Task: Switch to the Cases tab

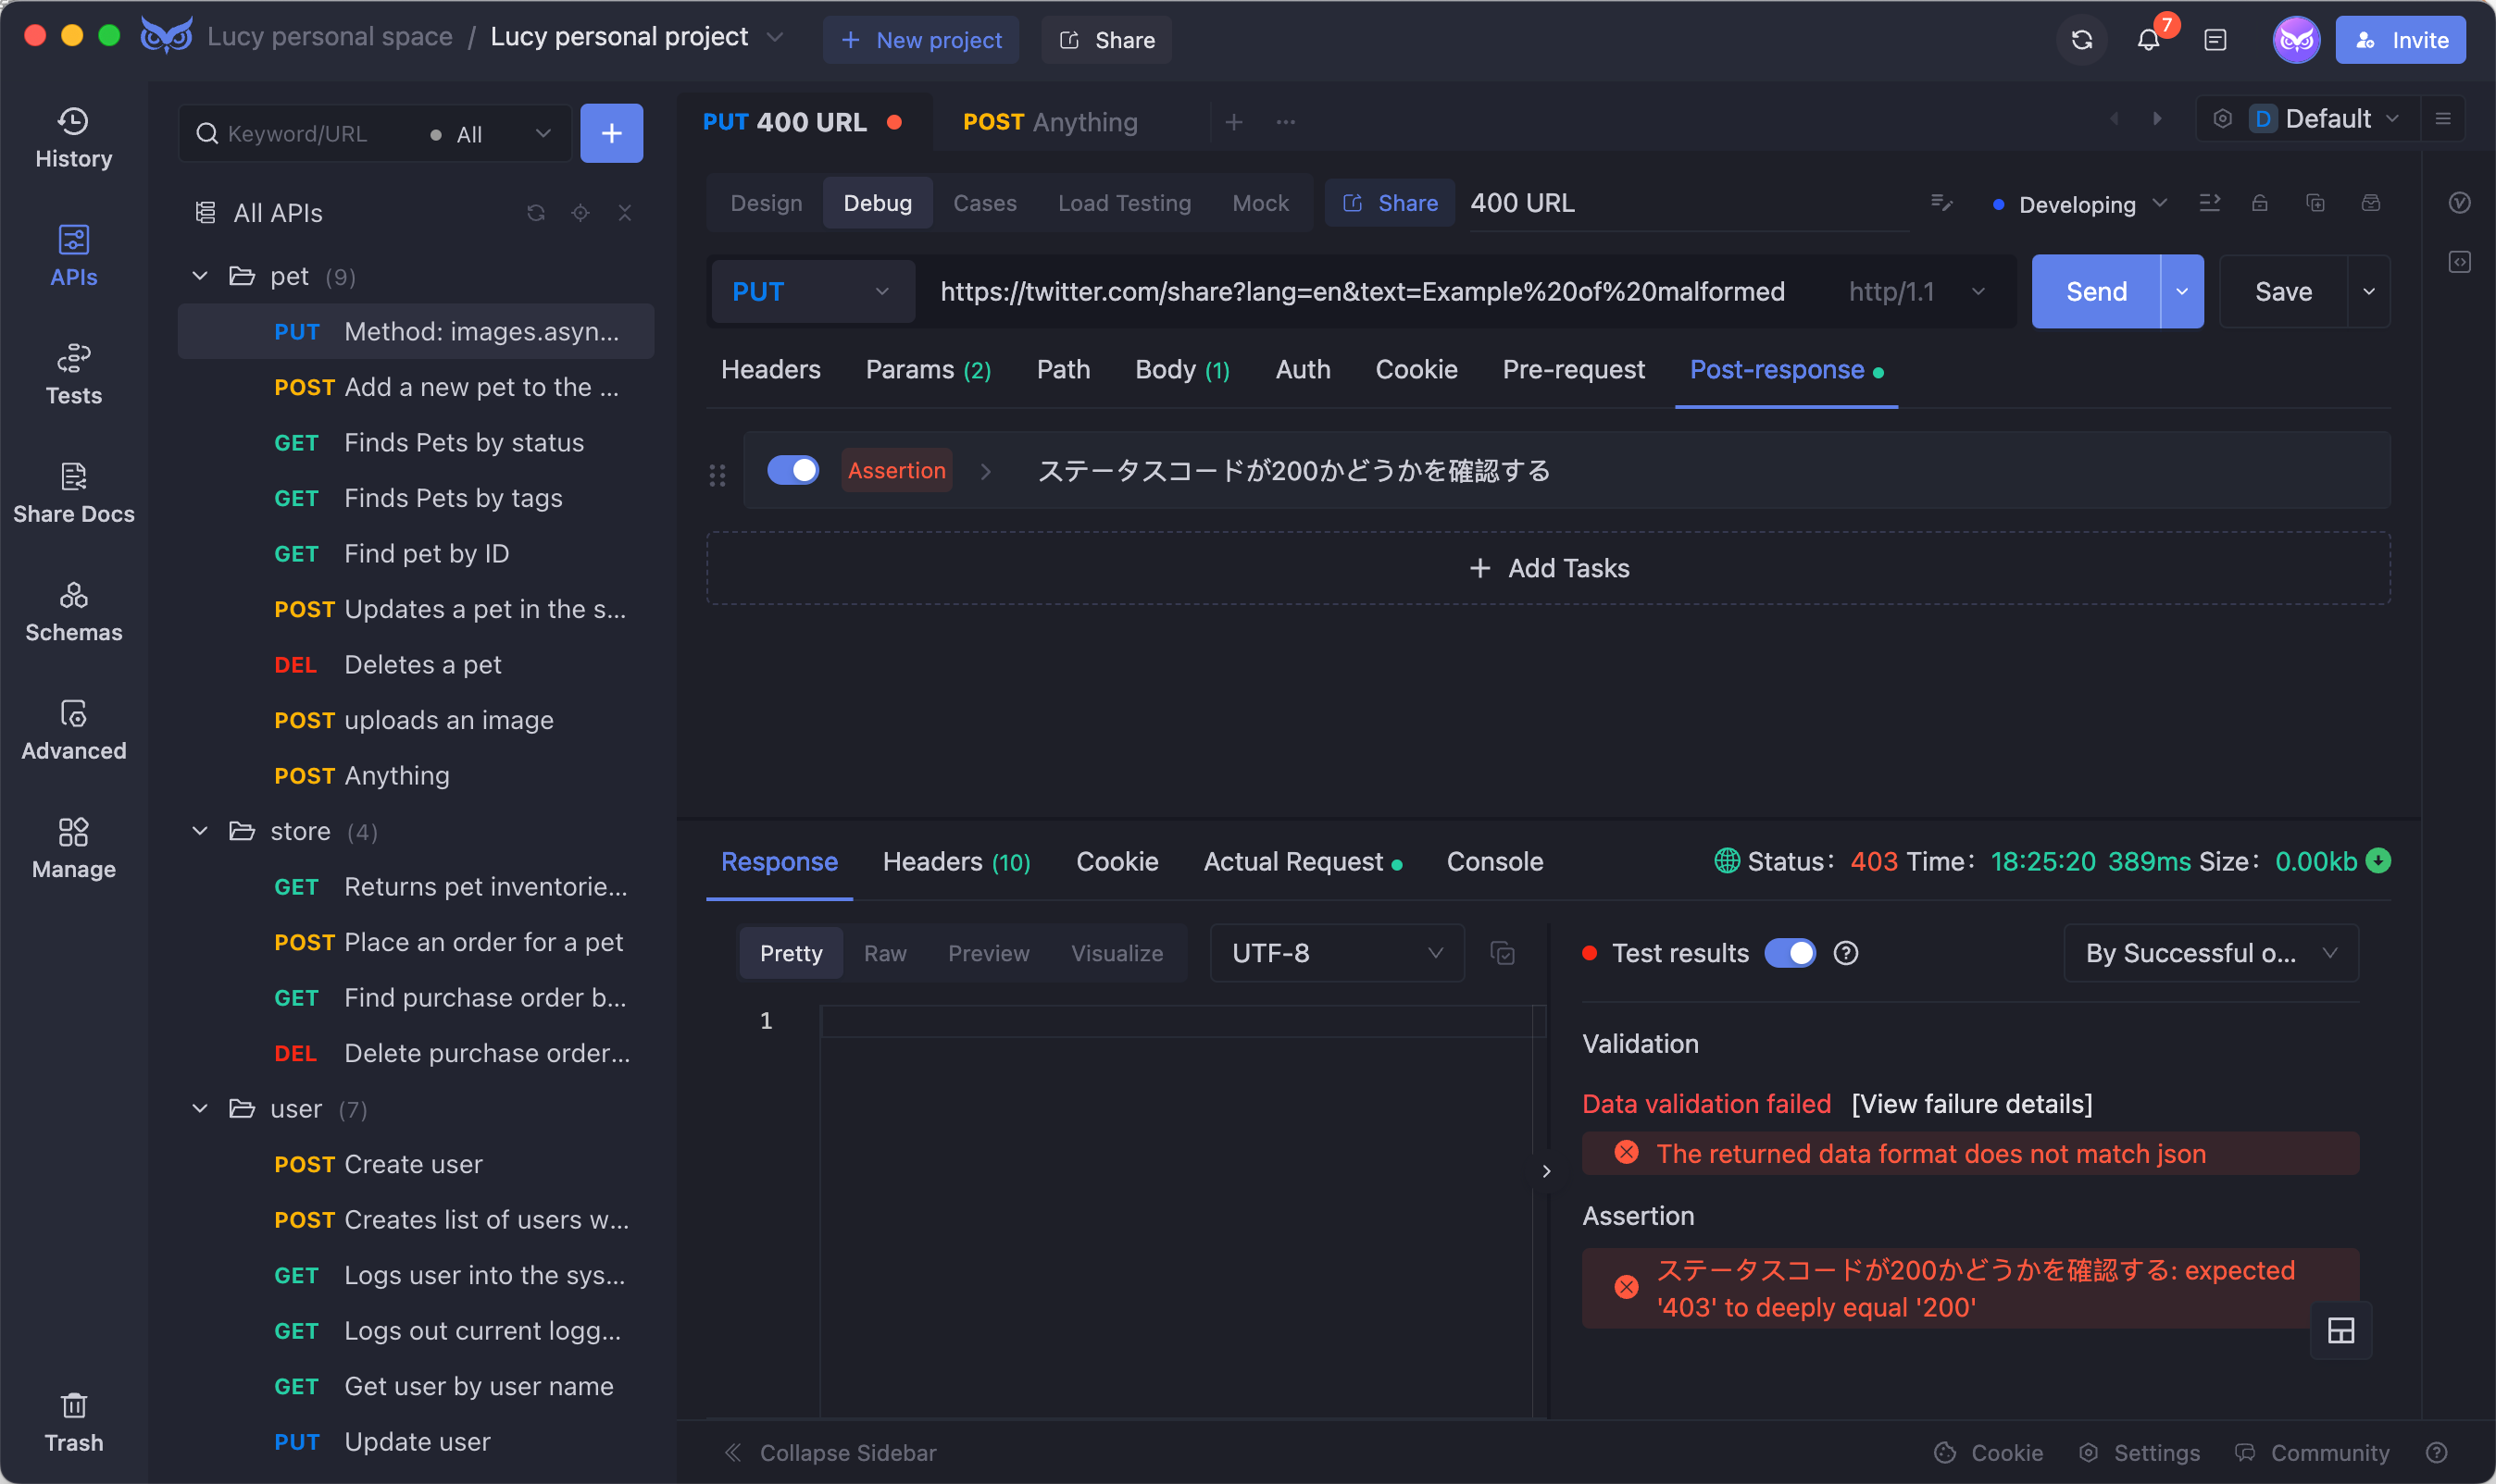Action: [984, 203]
